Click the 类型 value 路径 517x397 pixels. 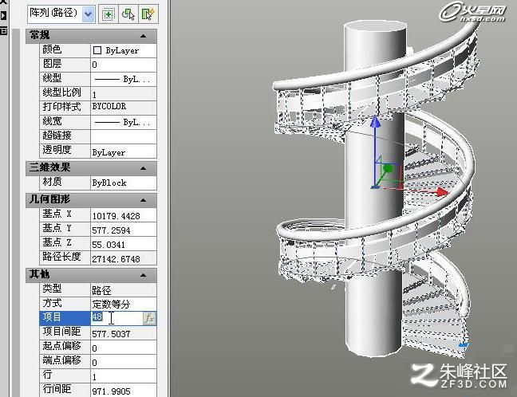[x=124, y=289]
